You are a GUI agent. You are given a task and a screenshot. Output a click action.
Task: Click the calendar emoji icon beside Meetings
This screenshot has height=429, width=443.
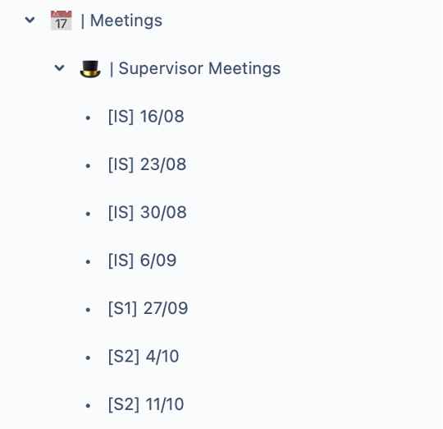click(62, 21)
